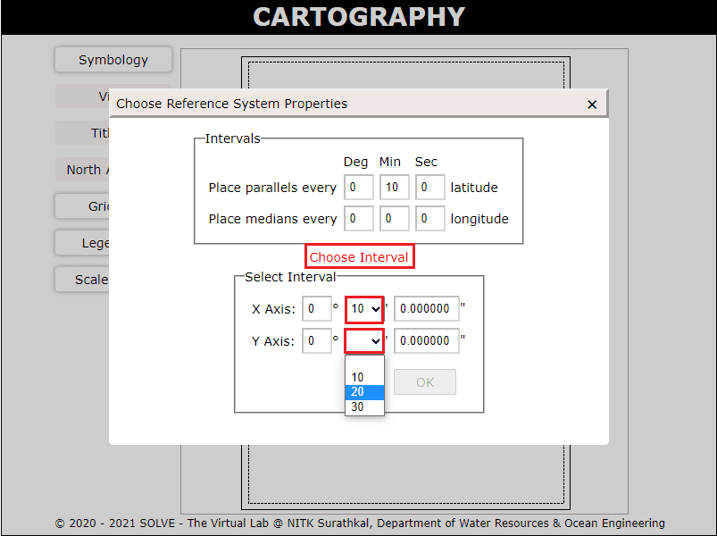Image resolution: width=717 pixels, height=536 pixels.
Task: Click the OK button
Action: [425, 382]
